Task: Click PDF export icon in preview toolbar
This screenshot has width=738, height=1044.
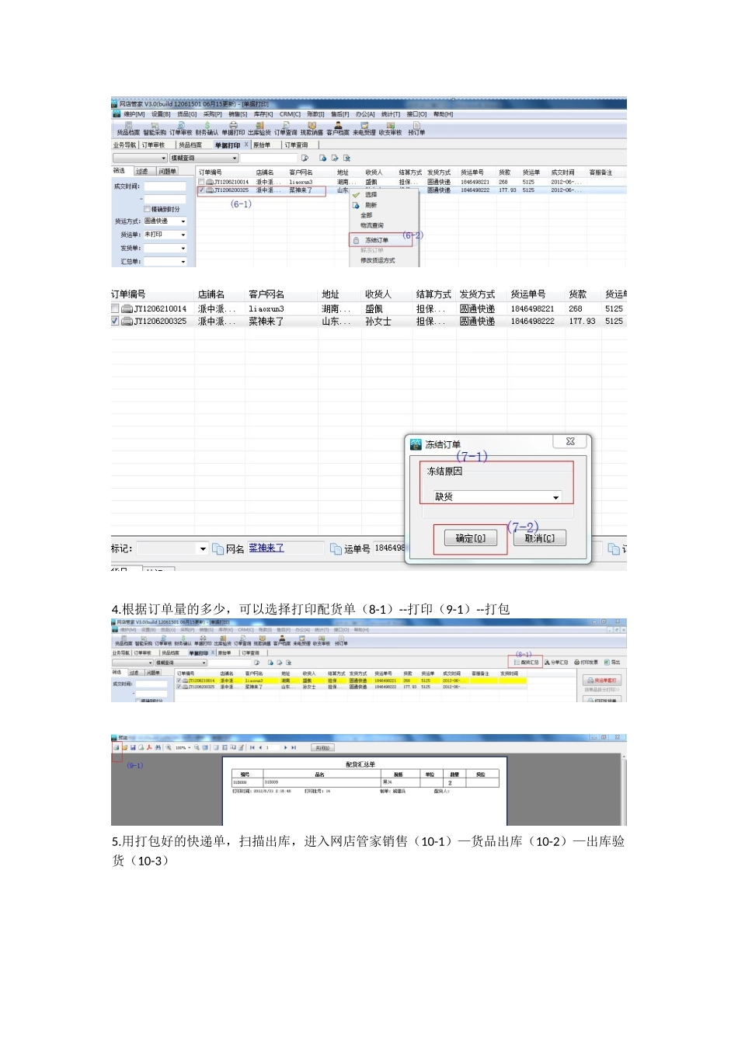Action: [149, 747]
